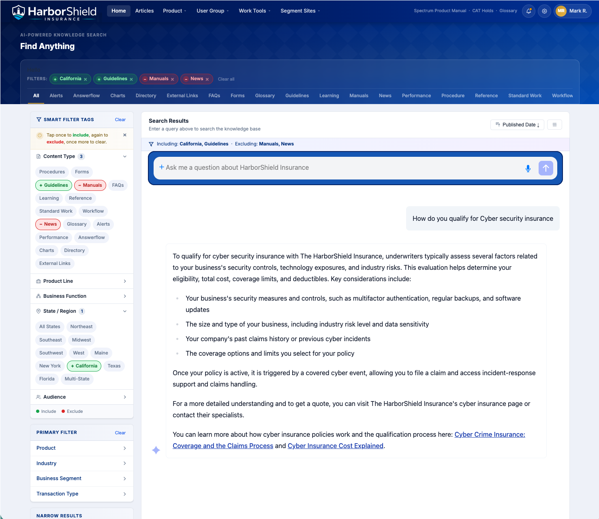Image resolution: width=599 pixels, height=519 pixels.
Task: Remove the California filter chip
Action: 85,79
